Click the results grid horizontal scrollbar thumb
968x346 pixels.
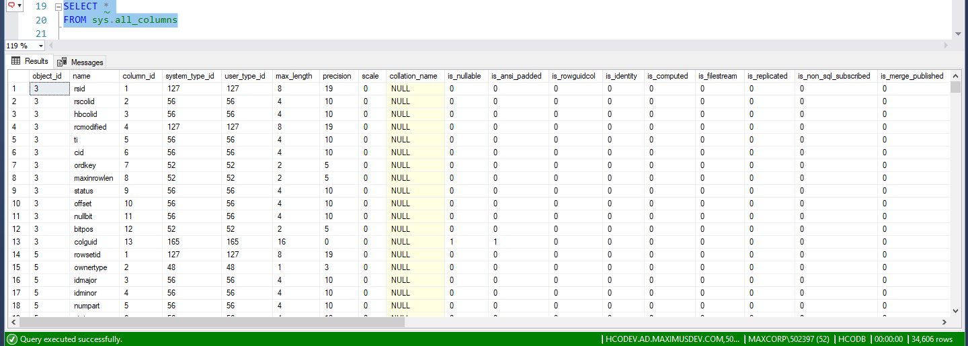(x=210, y=322)
